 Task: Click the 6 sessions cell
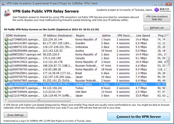coord(123,96)
